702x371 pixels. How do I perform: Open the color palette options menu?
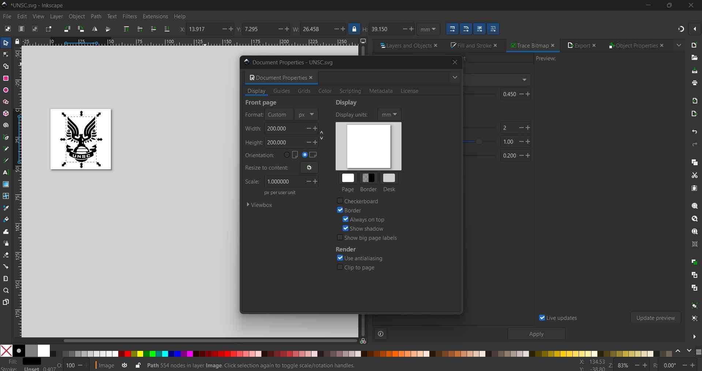click(x=698, y=352)
